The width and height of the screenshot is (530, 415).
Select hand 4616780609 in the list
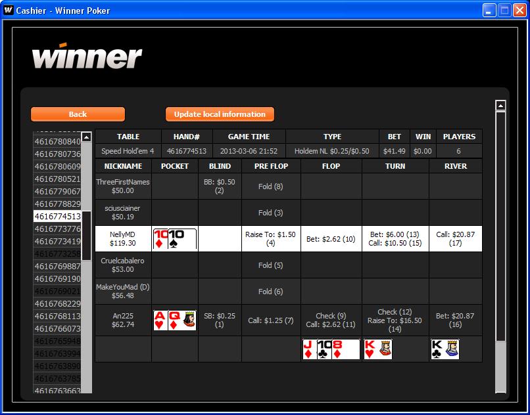[57, 167]
